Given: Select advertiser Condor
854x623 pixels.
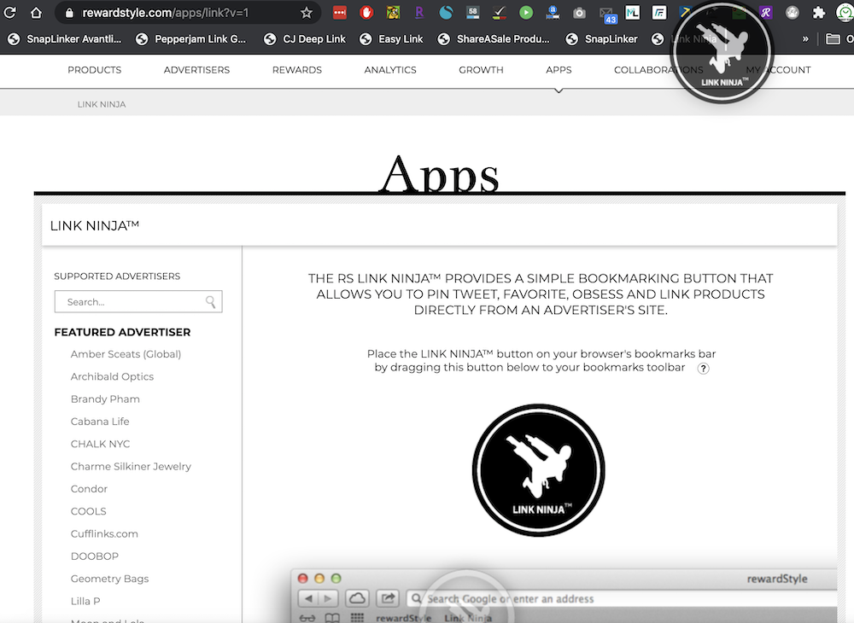Looking at the screenshot, I should click(89, 489).
